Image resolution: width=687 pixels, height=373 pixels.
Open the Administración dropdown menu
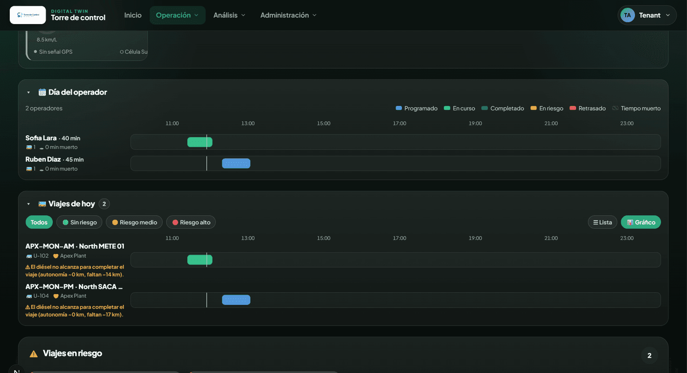(x=289, y=15)
